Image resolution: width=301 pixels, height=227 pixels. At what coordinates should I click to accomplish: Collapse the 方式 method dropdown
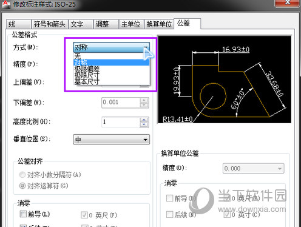tap(111, 47)
